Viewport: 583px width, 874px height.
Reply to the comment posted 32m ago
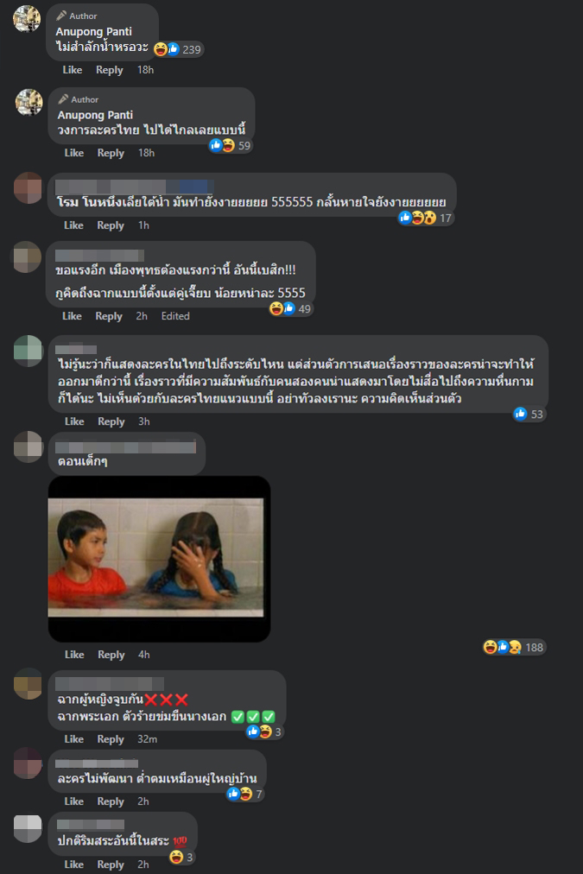coord(111,739)
